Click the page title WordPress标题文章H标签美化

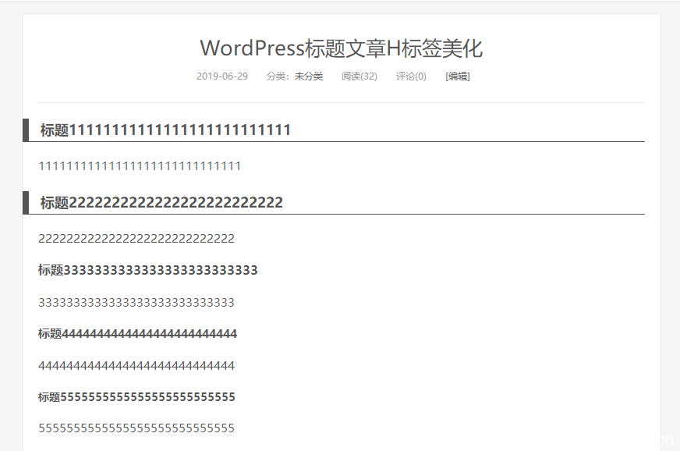(x=341, y=48)
